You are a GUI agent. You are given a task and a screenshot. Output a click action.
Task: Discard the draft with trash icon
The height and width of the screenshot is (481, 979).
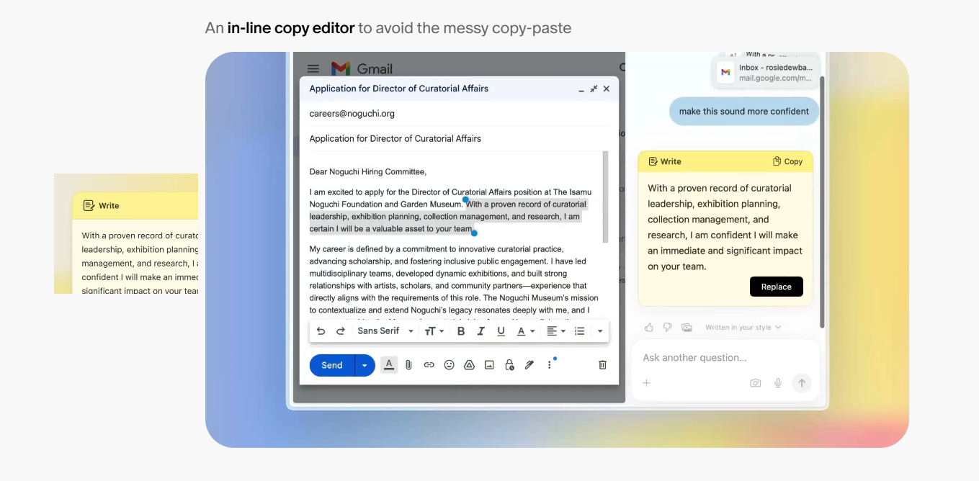pos(603,365)
